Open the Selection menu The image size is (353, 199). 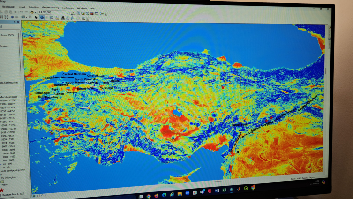33,8
